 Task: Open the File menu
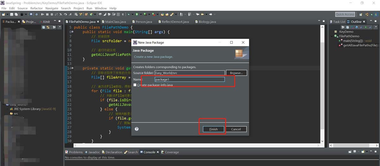(4, 8)
